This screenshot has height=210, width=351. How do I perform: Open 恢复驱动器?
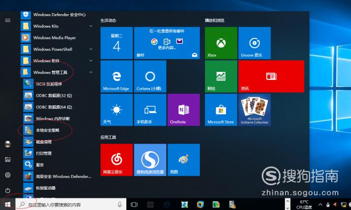point(58,188)
